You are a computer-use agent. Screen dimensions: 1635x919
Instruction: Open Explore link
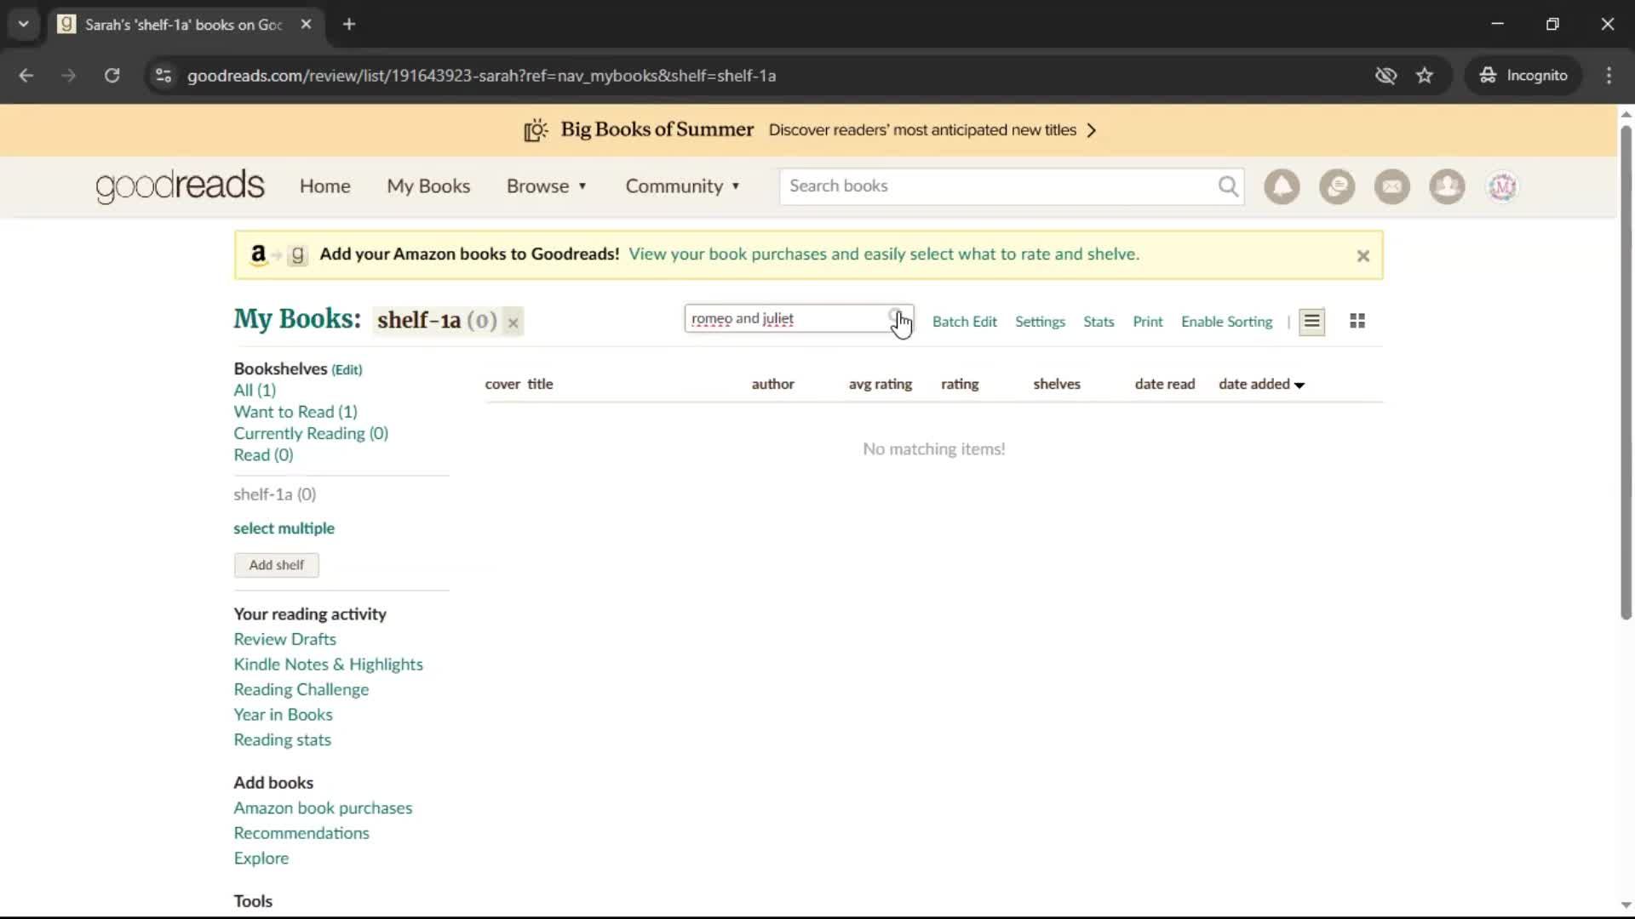[x=261, y=859]
